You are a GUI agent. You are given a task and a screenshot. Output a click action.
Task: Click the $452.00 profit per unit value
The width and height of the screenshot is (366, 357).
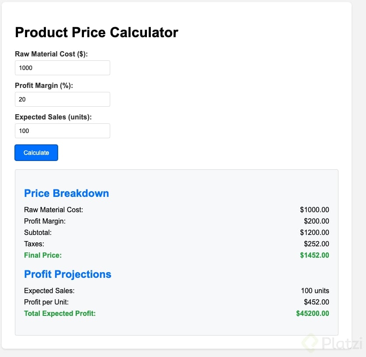[317, 302]
